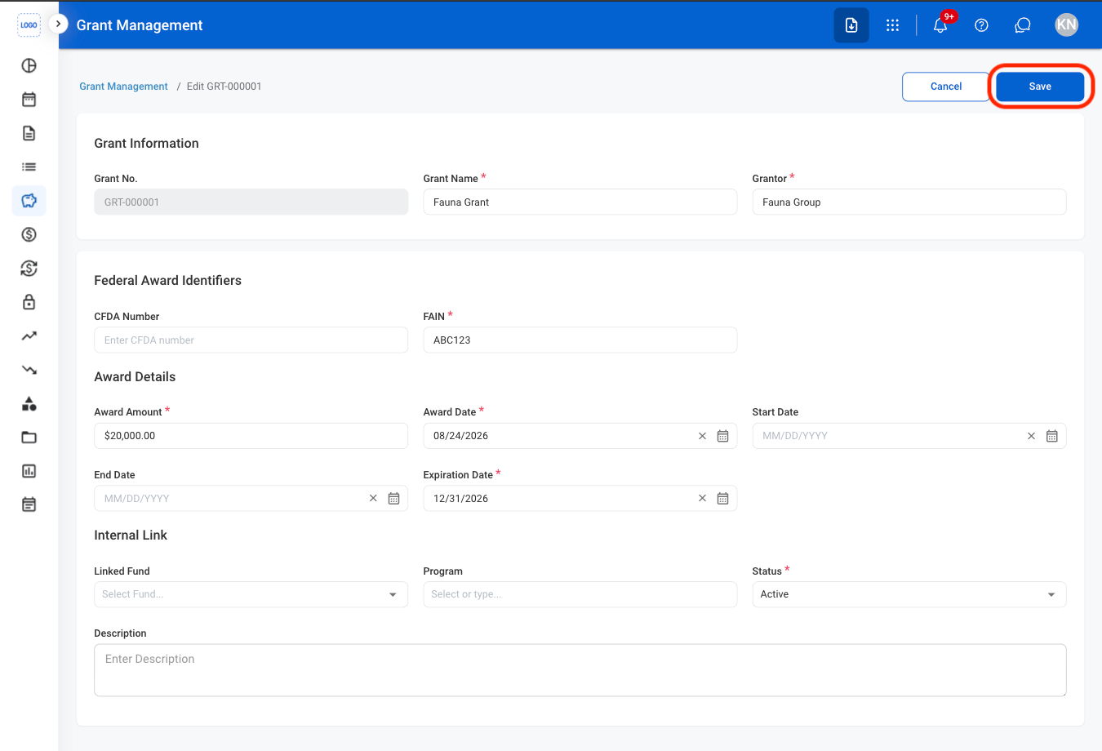1102x751 pixels.
Task: Open the piggy bank grants icon
Action: pos(29,201)
